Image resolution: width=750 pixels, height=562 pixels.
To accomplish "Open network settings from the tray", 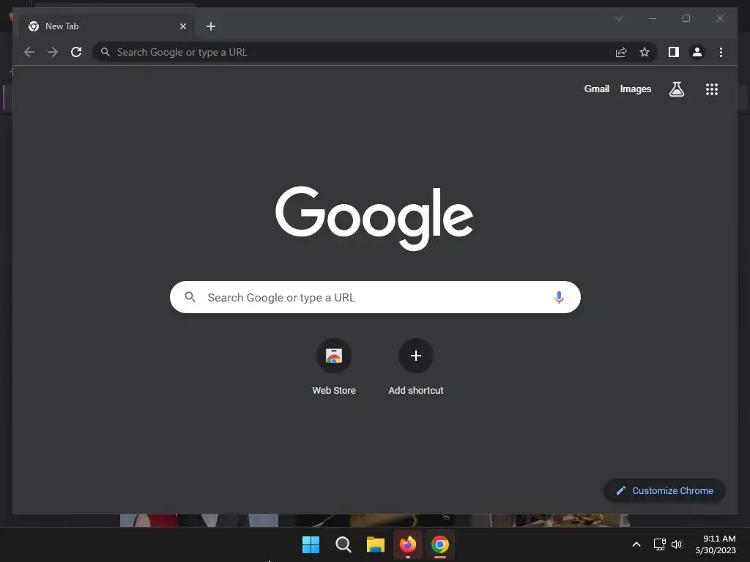I will point(660,544).
